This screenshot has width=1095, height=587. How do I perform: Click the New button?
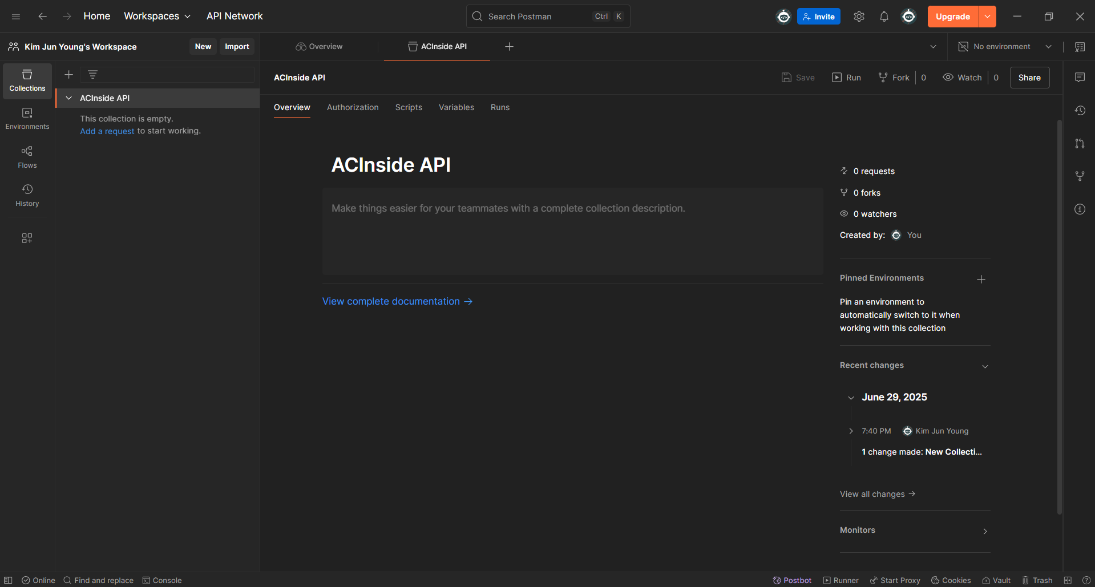[203, 47]
